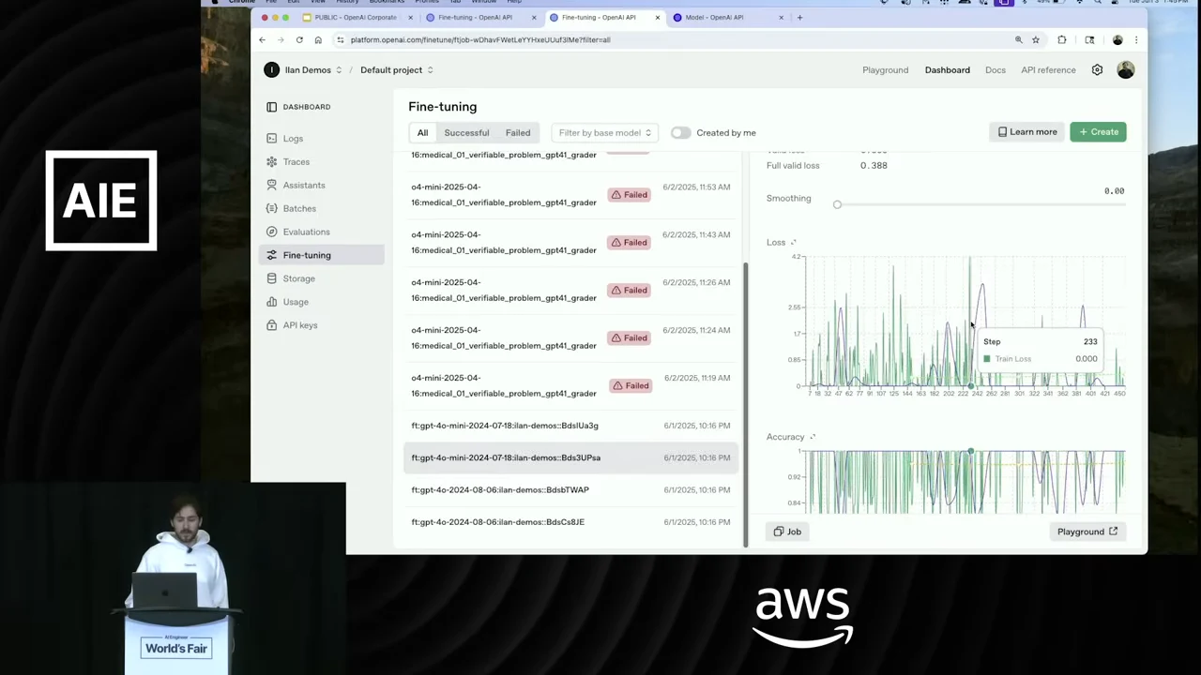Open settings gear in the header
The height and width of the screenshot is (675, 1201).
pos(1097,70)
